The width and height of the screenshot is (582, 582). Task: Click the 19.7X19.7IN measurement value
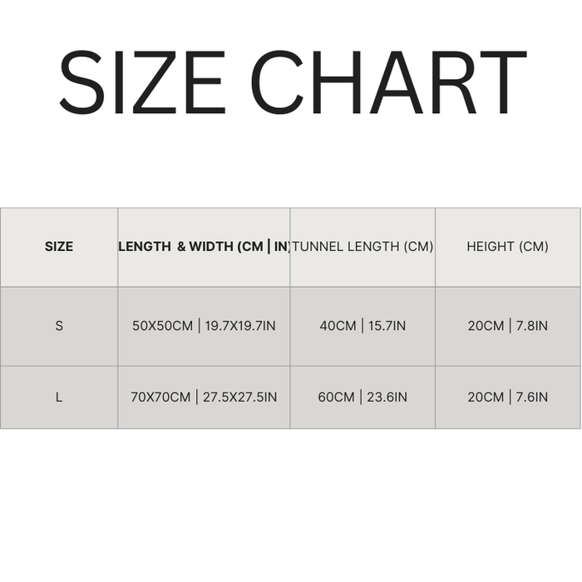click(240, 326)
